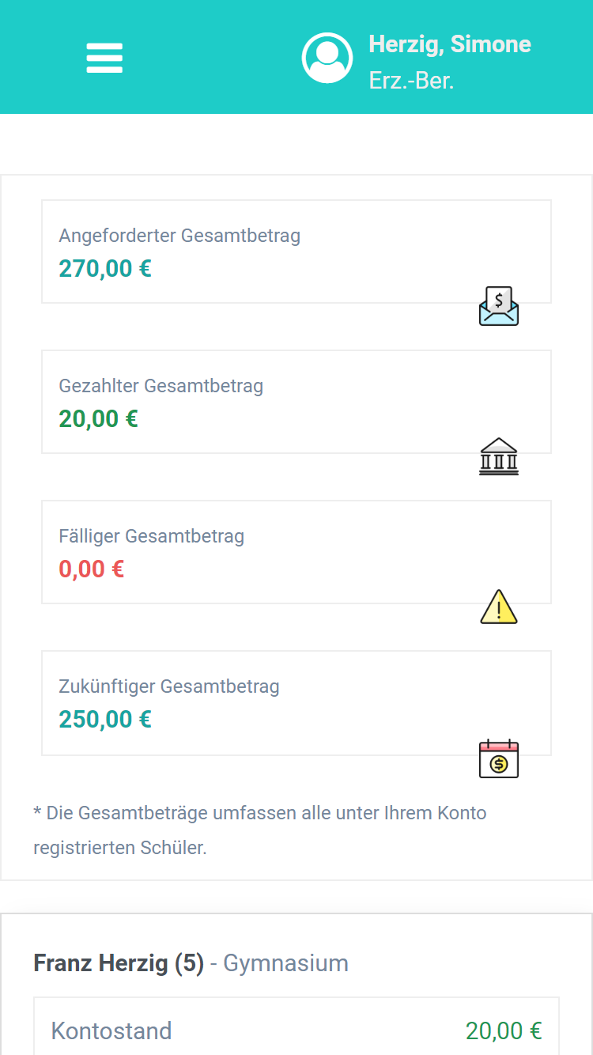Expand the Gezahlter Gesamtbetrag card
This screenshot has width=593, height=1055.
(296, 401)
